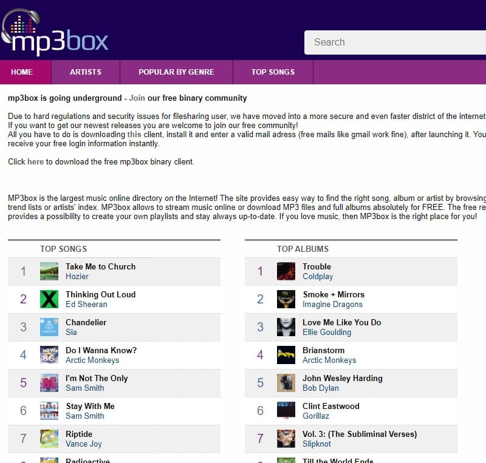Open artist Bob Dylan
The width and height of the screenshot is (486, 463).
point(321,388)
